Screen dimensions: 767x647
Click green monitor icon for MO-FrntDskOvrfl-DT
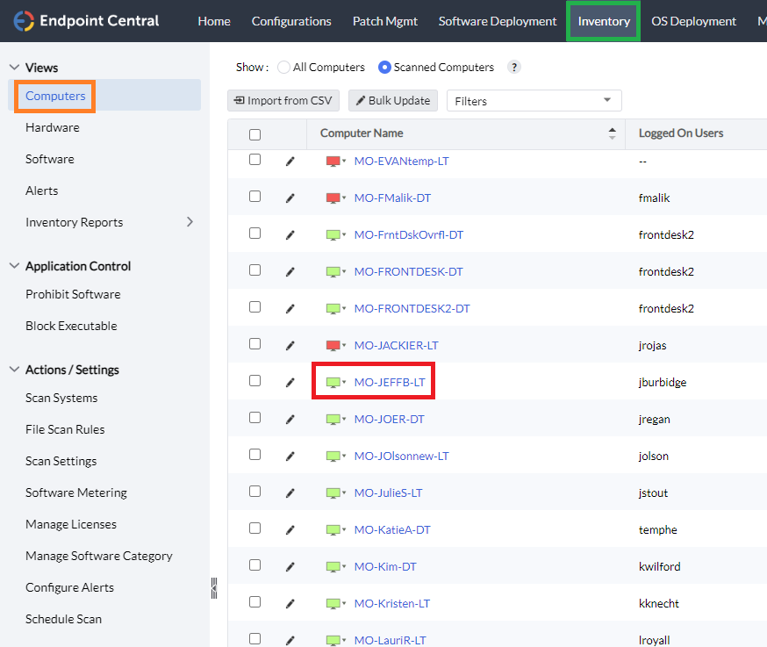(x=333, y=235)
